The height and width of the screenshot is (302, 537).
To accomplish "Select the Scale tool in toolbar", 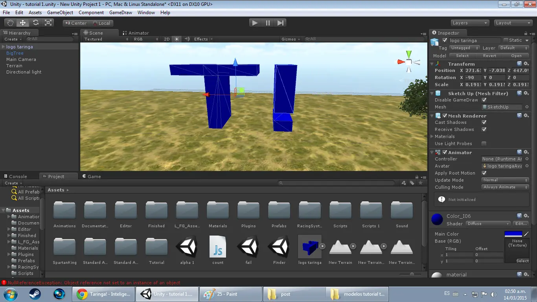I will point(48,23).
